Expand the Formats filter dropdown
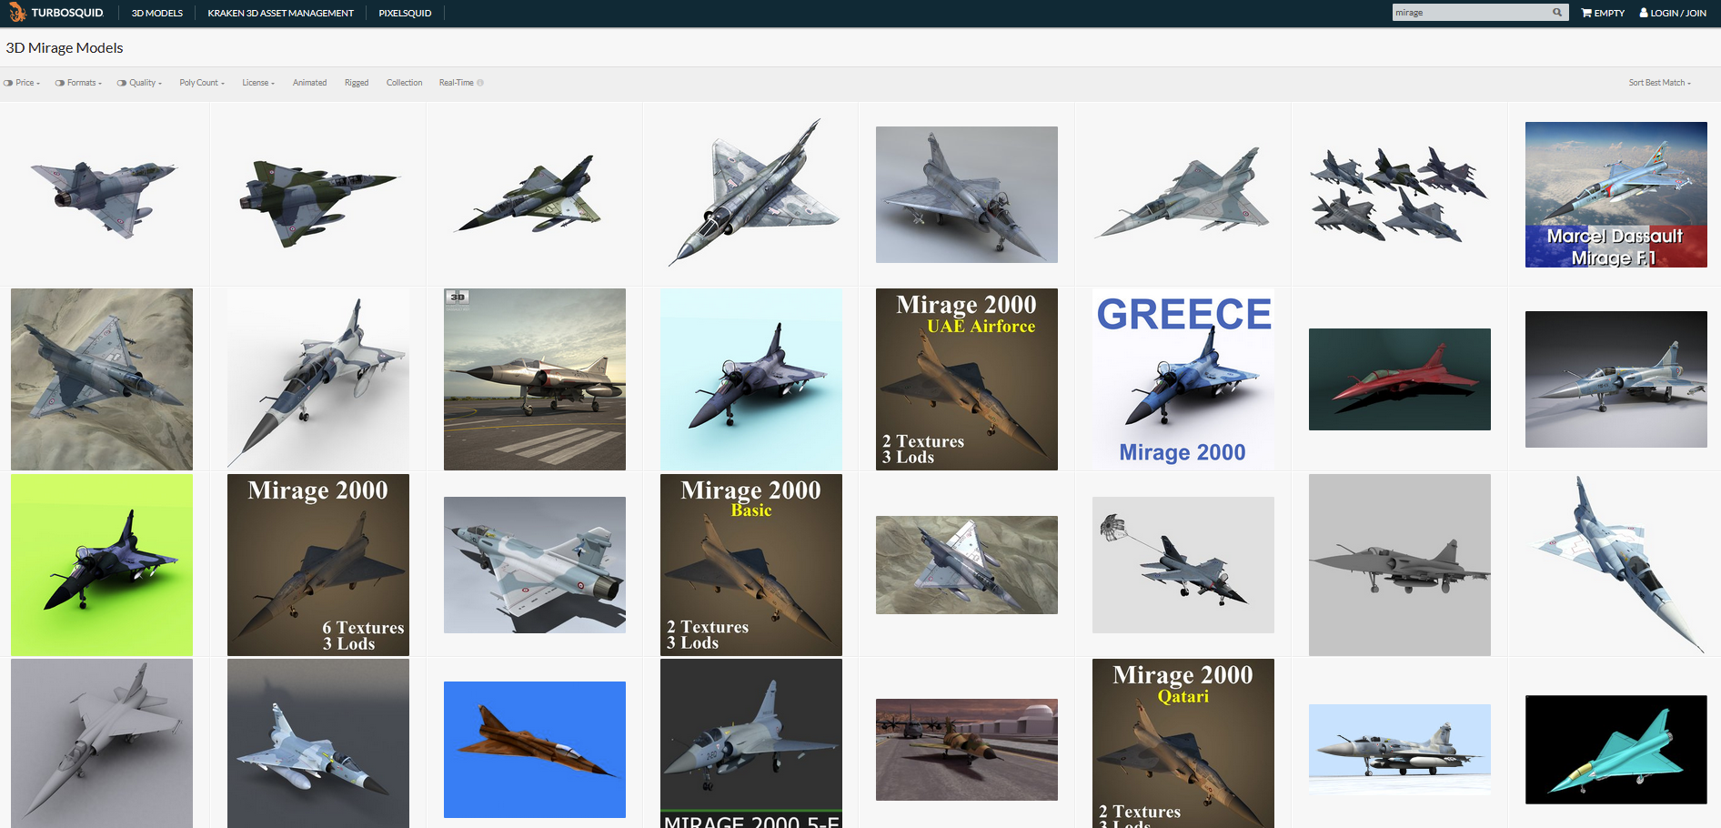 tap(85, 83)
